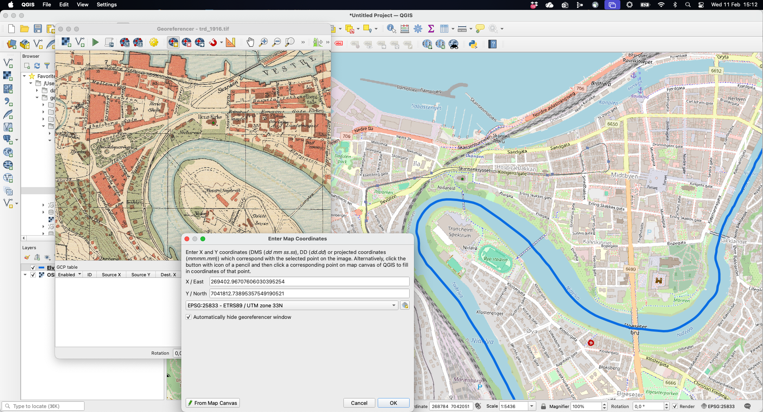Select the Move GCP Point tool
The height and width of the screenshot is (412, 763).
tap(200, 42)
